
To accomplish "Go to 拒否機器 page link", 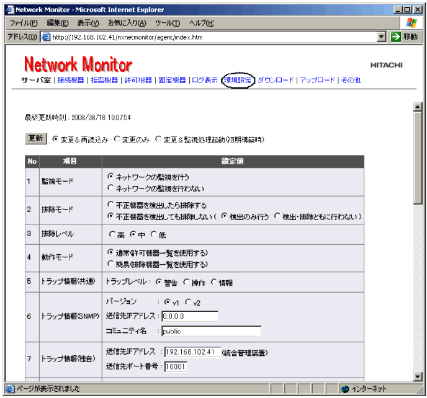I will point(104,80).
